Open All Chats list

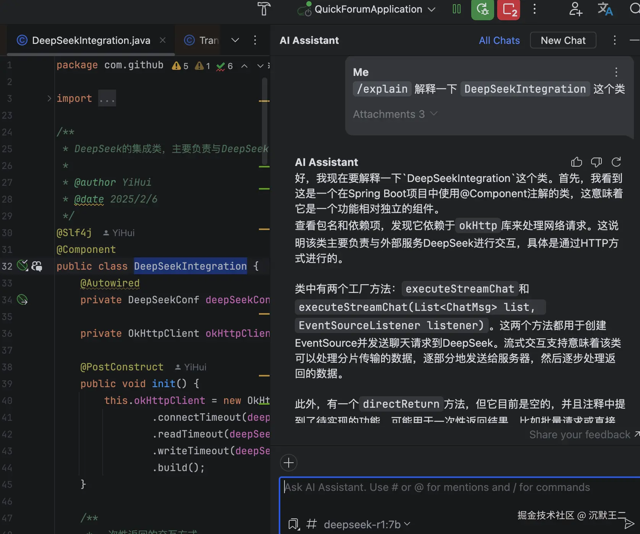coord(499,40)
